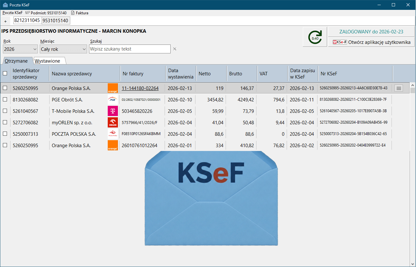
Task: Select the T-Mobile Polska invoice checkbox
Action: coord(5,111)
